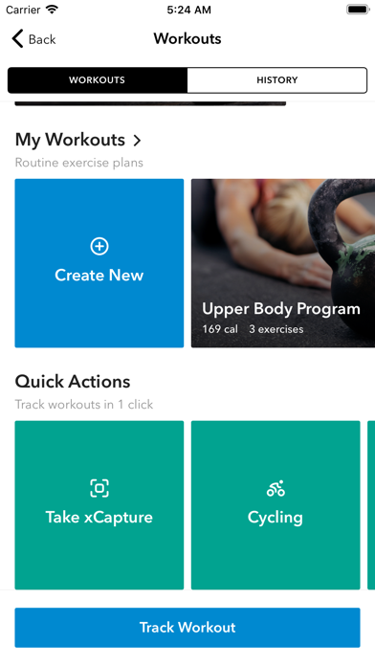Tap the cyclist icon on the Cycling tile

[x=276, y=488]
